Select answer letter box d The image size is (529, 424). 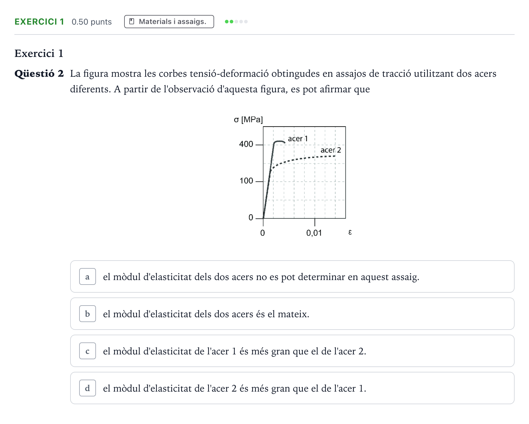click(x=88, y=388)
